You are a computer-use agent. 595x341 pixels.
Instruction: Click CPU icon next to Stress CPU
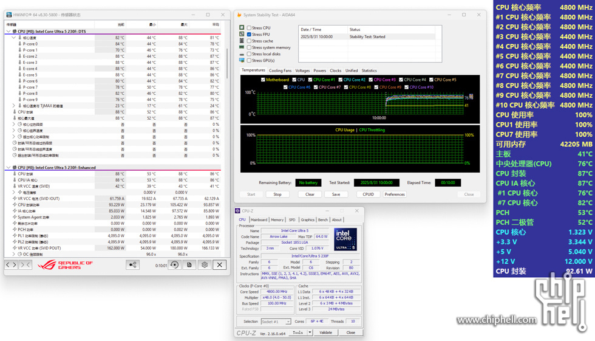242,28
